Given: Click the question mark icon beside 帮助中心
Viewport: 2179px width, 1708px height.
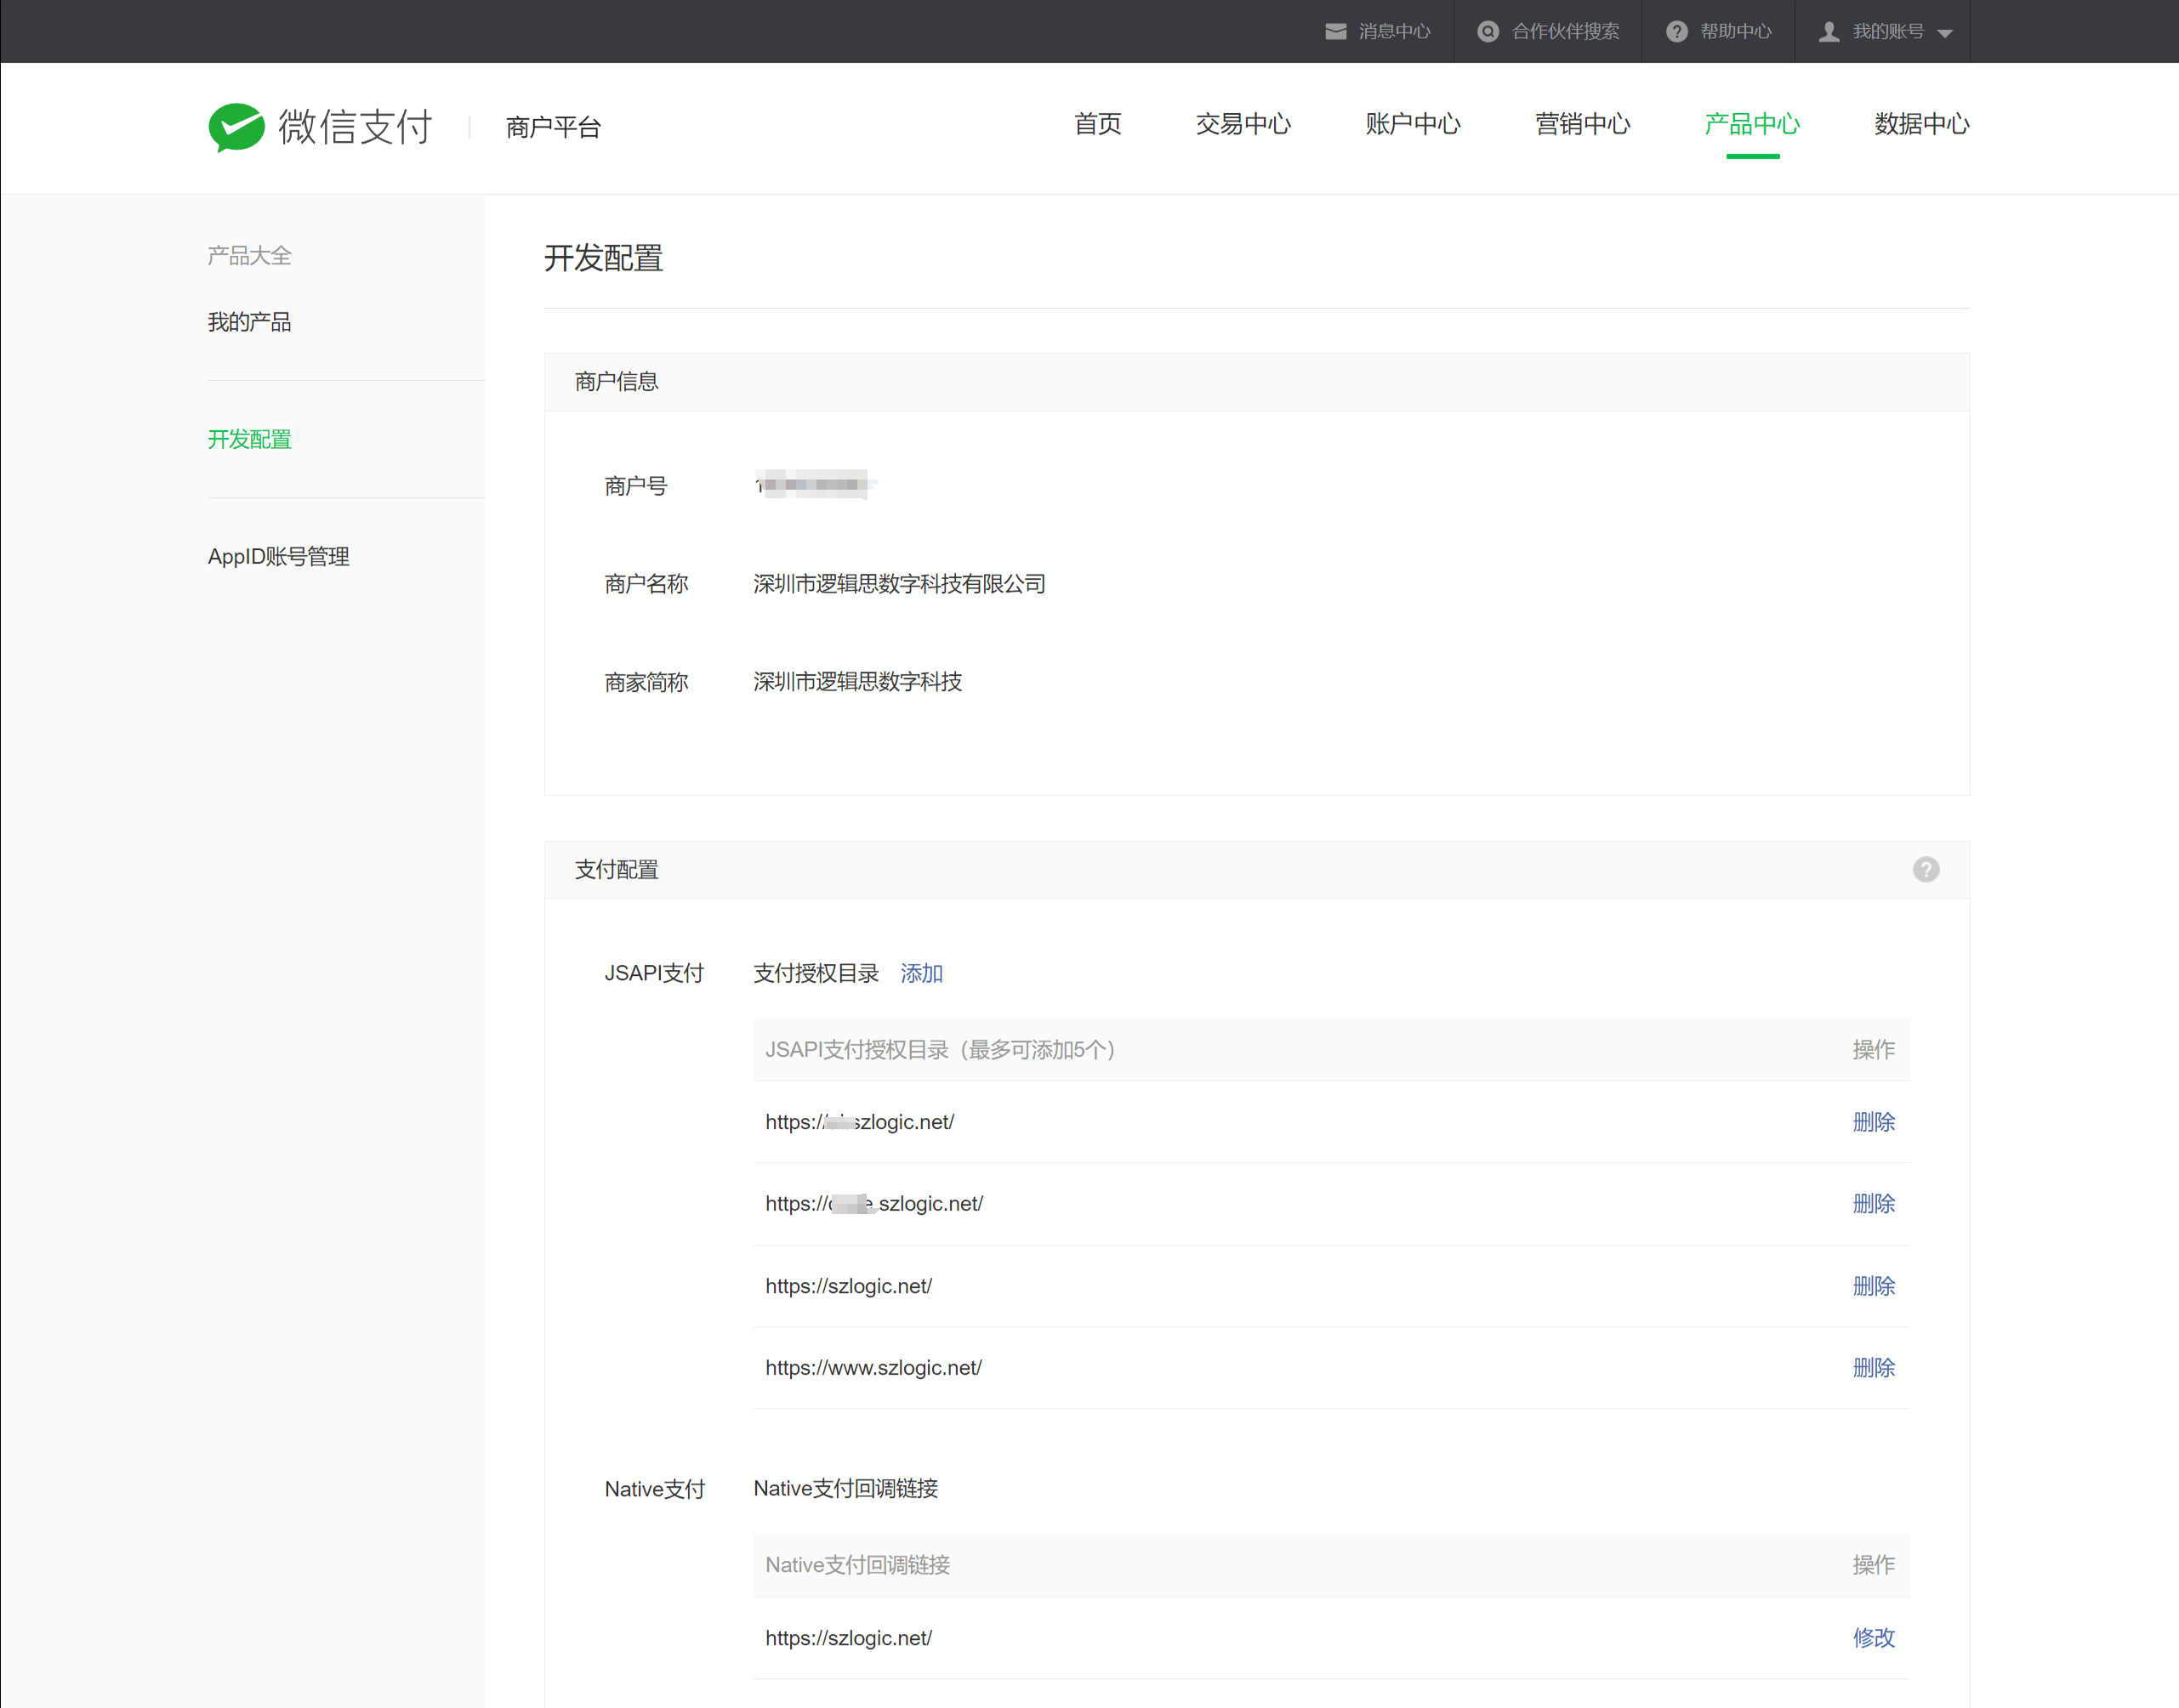Looking at the screenshot, I should pyautogui.click(x=1676, y=32).
